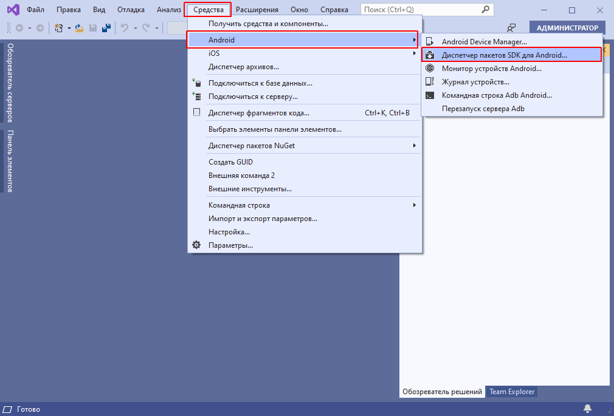
Task: Open the Redo history dropdown arrow
Action: coord(157,28)
